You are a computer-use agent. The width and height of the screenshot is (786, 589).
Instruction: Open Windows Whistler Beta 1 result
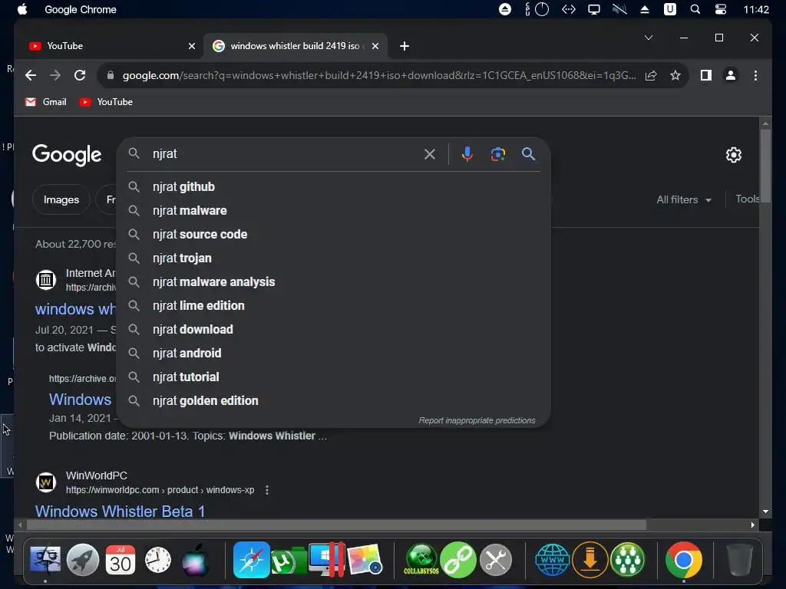pos(120,512)
